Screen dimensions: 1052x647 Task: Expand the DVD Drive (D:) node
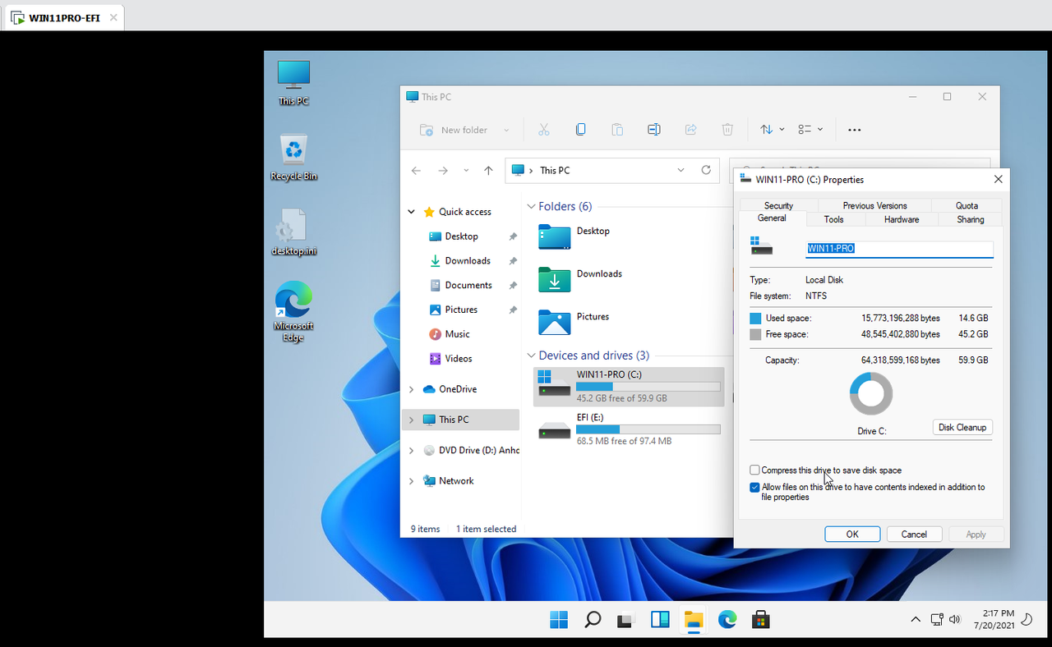[412, 451]
